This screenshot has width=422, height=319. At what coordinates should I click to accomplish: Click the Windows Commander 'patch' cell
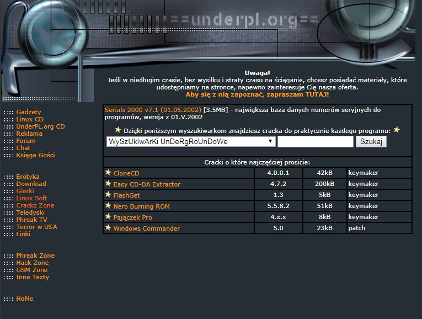pos(379,228)
